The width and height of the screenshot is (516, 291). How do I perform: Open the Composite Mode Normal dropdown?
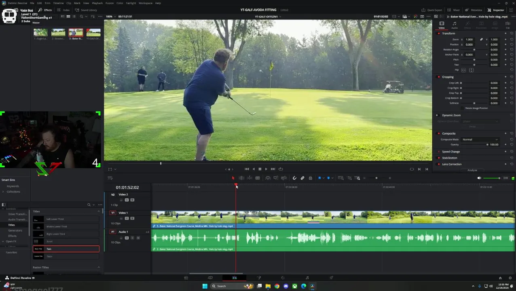(x=480, y=139)
